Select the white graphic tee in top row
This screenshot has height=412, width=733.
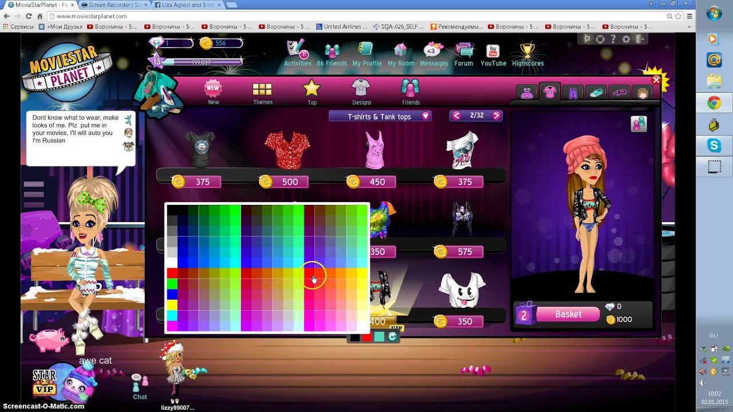coord(462,149)
